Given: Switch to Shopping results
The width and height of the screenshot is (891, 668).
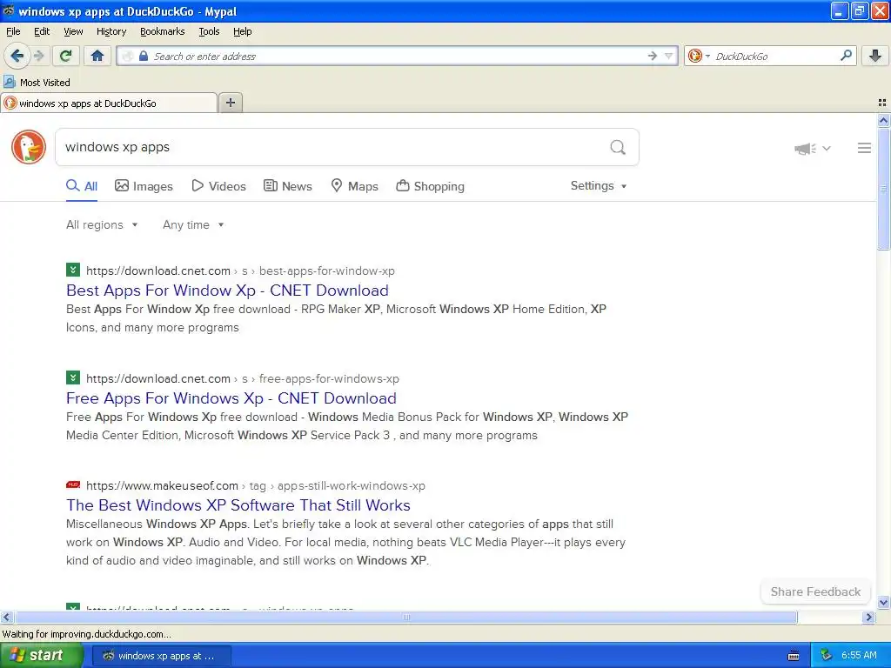Looking at the screenshot, I should [x=430, y=186].
